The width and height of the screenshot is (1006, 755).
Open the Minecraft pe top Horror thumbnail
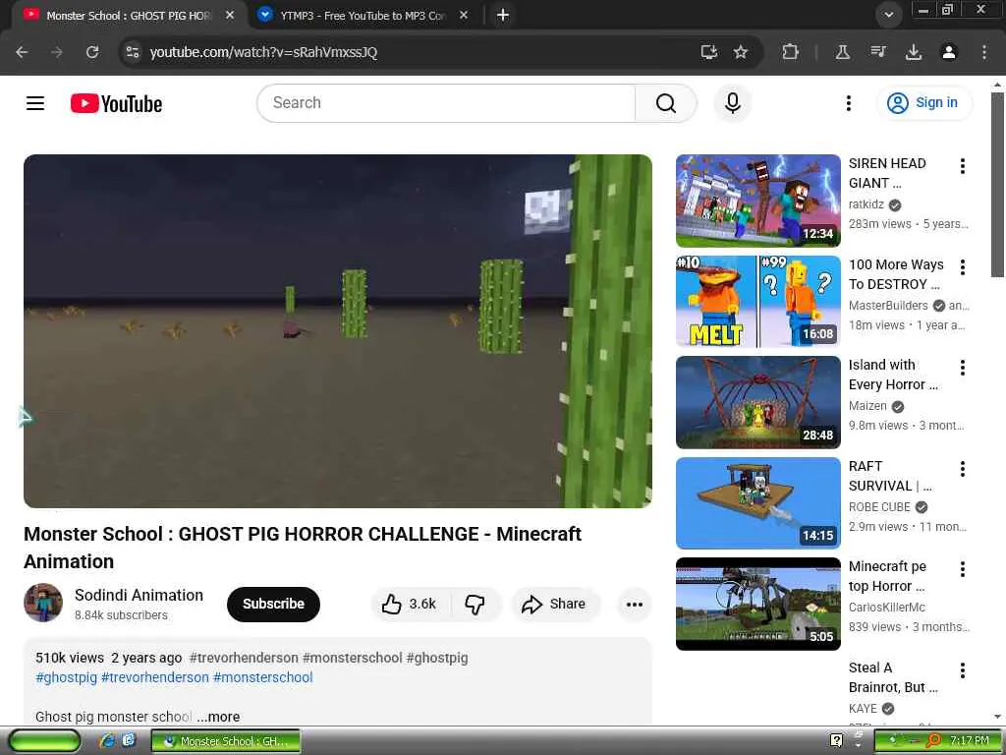[757, 605]
